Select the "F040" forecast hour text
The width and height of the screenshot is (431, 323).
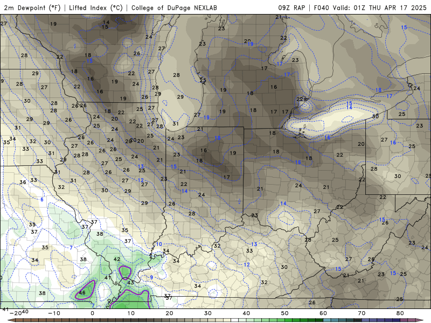coord(321,8)
